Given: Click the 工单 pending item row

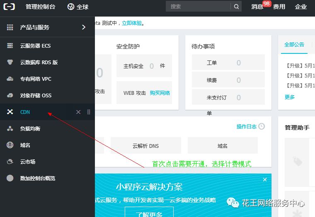Looking at the screenshot, I should pyautogui.click(x=228, y=62).
